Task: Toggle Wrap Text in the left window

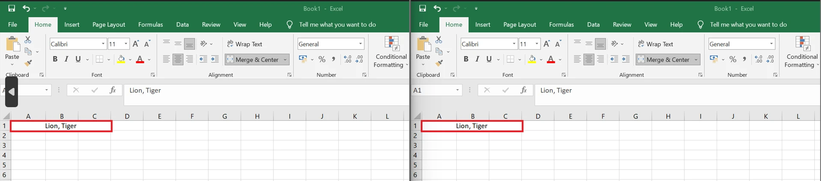Action: click(244, 44)
